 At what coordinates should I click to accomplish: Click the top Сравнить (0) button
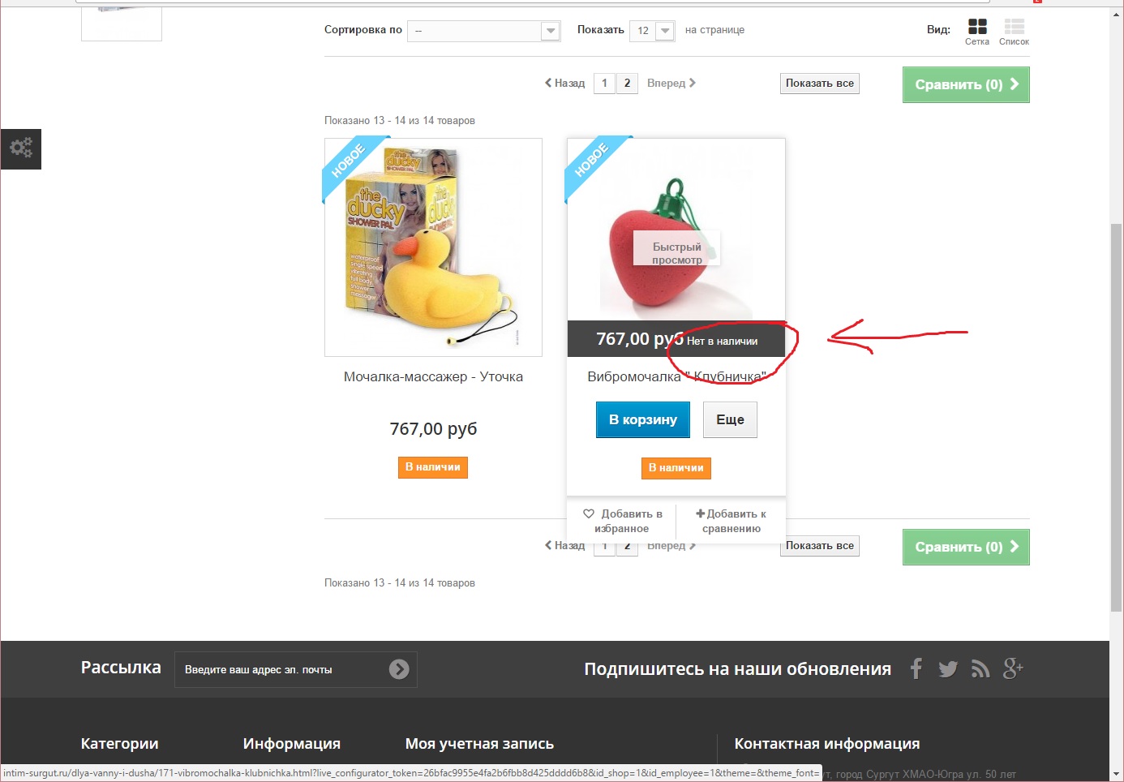966,84
